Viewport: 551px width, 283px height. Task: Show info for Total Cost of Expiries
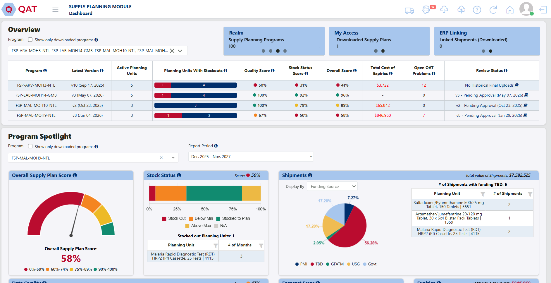click(x=391, y=73)
